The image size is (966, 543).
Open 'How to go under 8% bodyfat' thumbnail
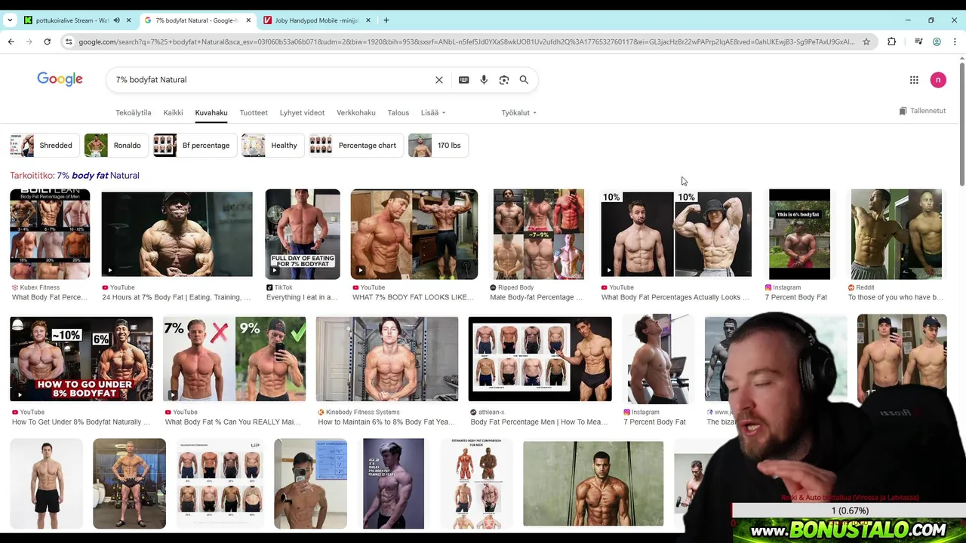tap(82, 359)
